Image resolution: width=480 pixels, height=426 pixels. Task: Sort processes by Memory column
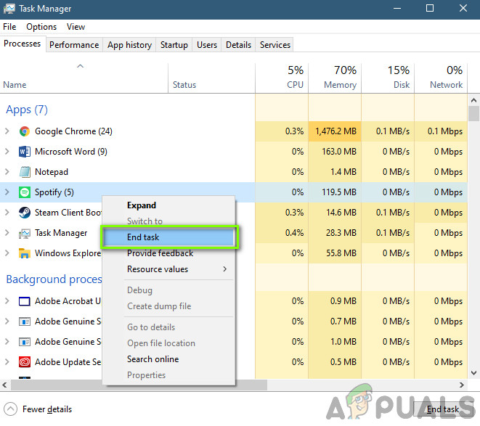[334, 77]
